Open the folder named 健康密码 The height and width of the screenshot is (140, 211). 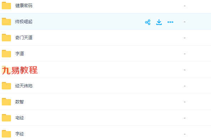tap(24, 6)
